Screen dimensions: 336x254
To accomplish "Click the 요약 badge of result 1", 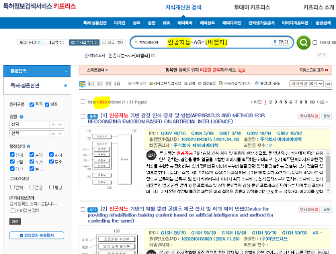I will pos(151,155).
